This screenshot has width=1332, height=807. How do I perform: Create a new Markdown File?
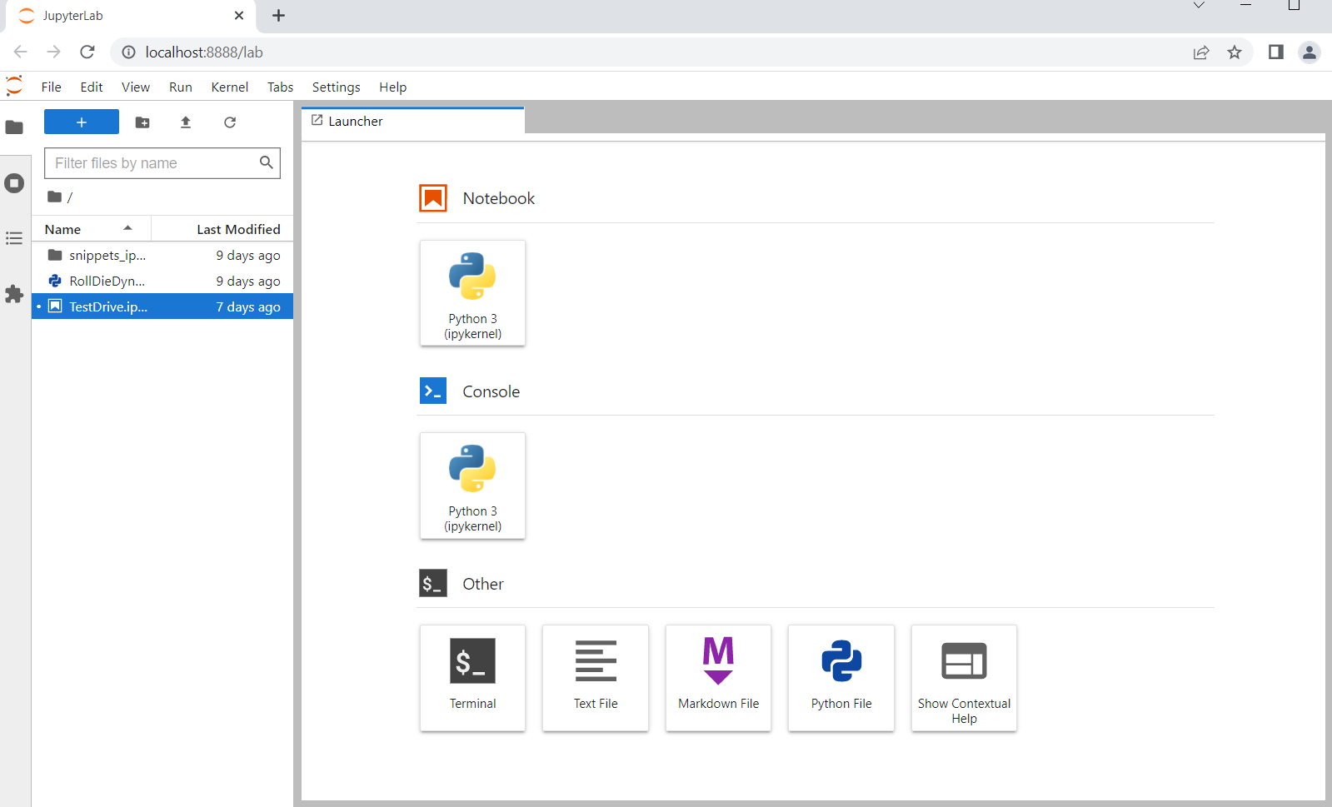pos(718,678)
